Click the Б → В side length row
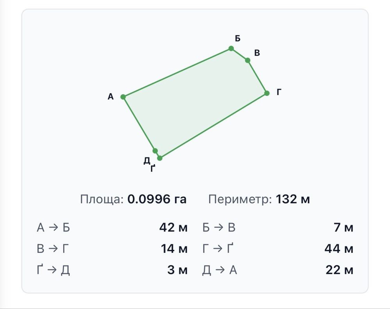 tap(278, 227)
